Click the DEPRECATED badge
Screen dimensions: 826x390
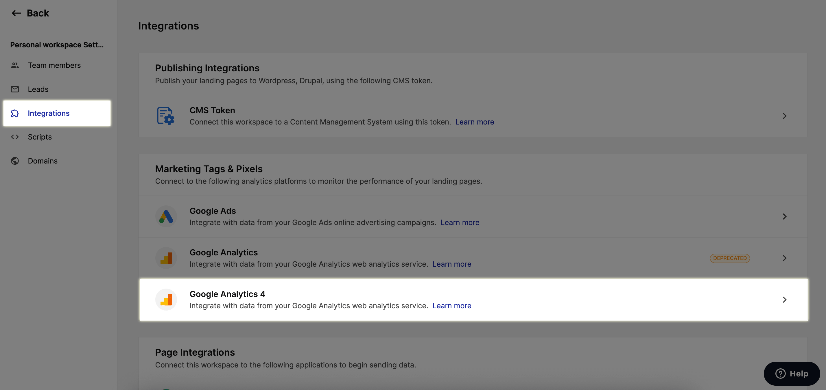coord(730,258)
